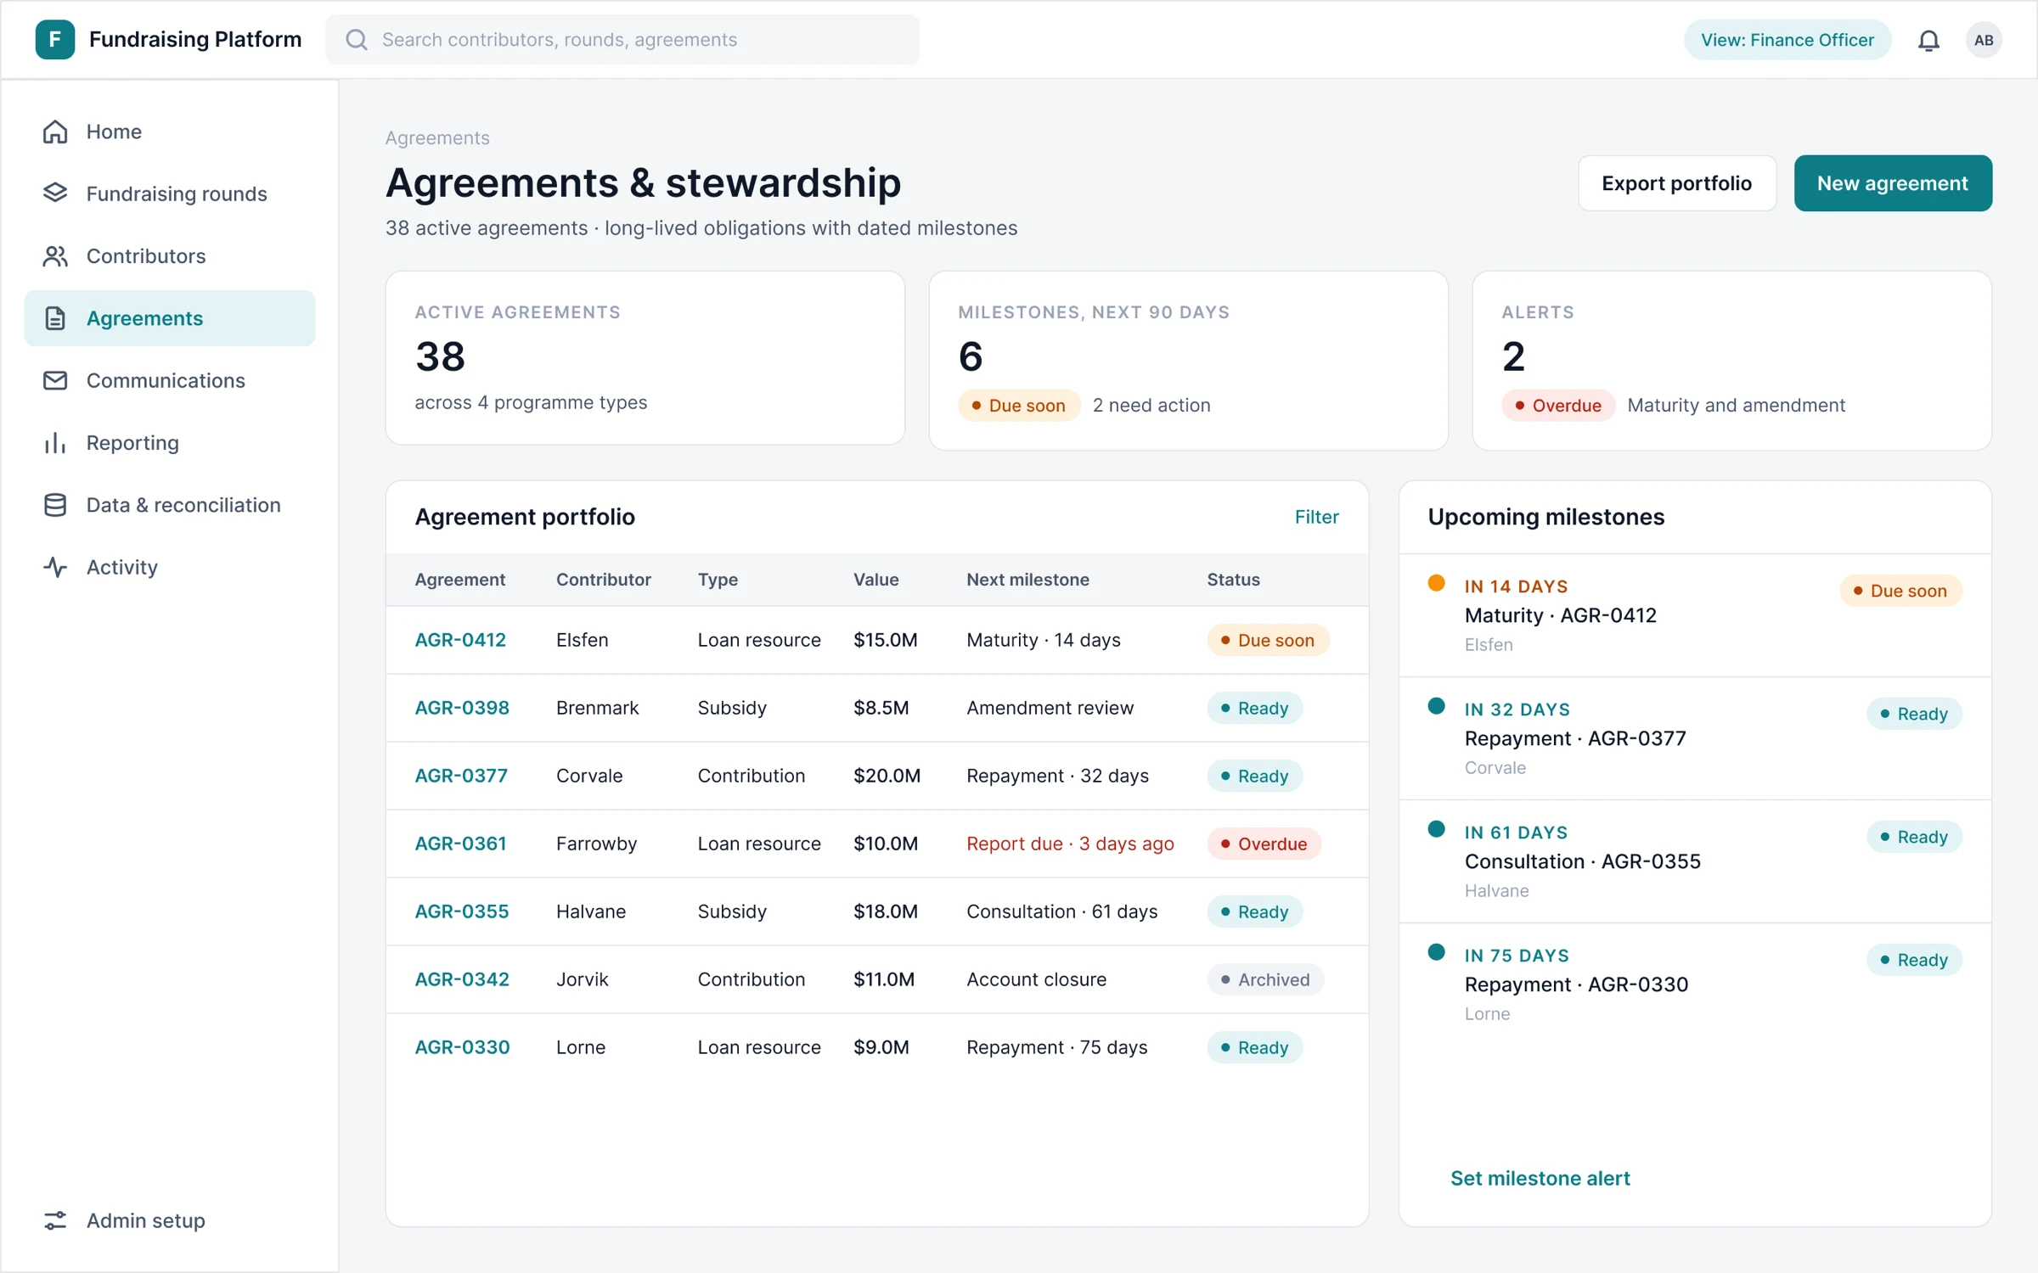
Task: Click the Active Agreements 38 card
Action: point(645,358)
